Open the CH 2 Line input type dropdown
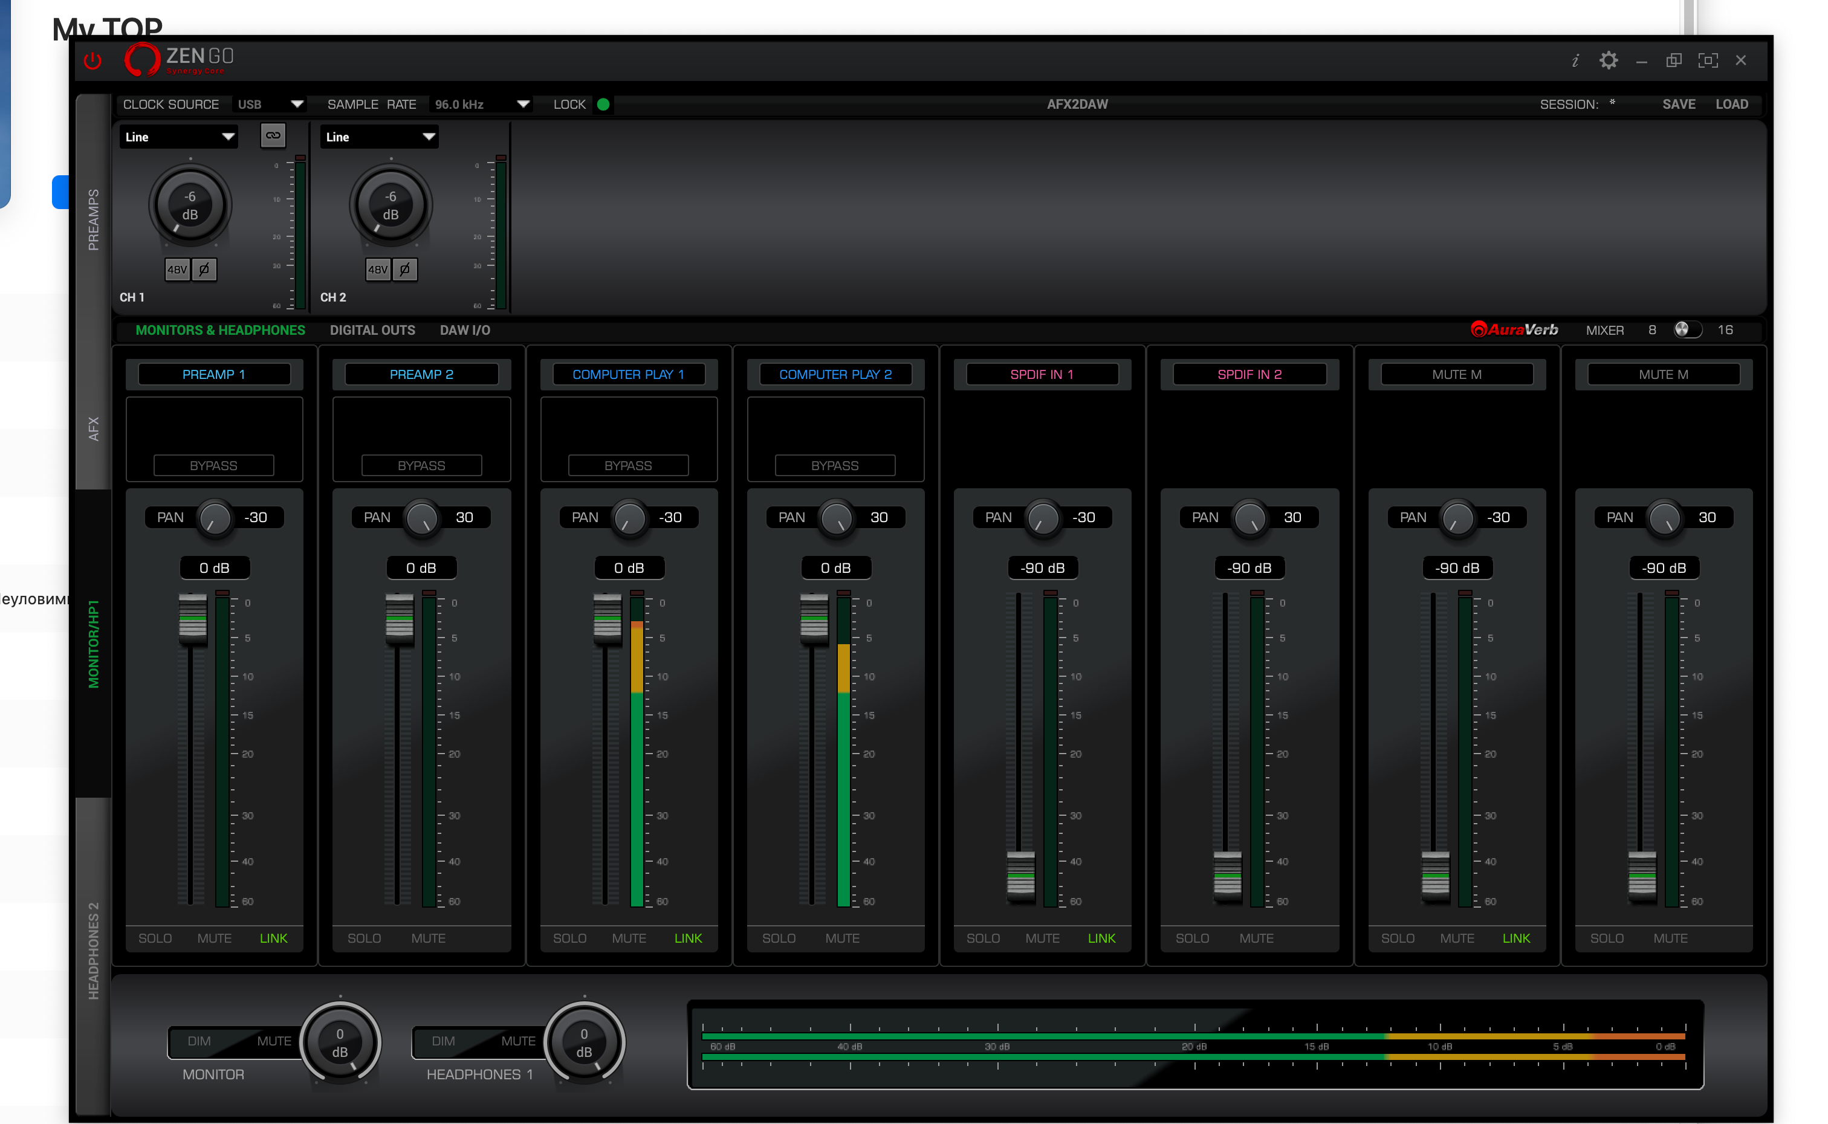 tap(379, 137)
